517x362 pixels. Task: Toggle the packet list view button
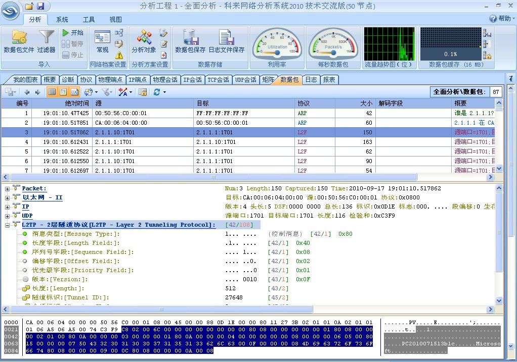pyautogui.click(x=52, y=92)
